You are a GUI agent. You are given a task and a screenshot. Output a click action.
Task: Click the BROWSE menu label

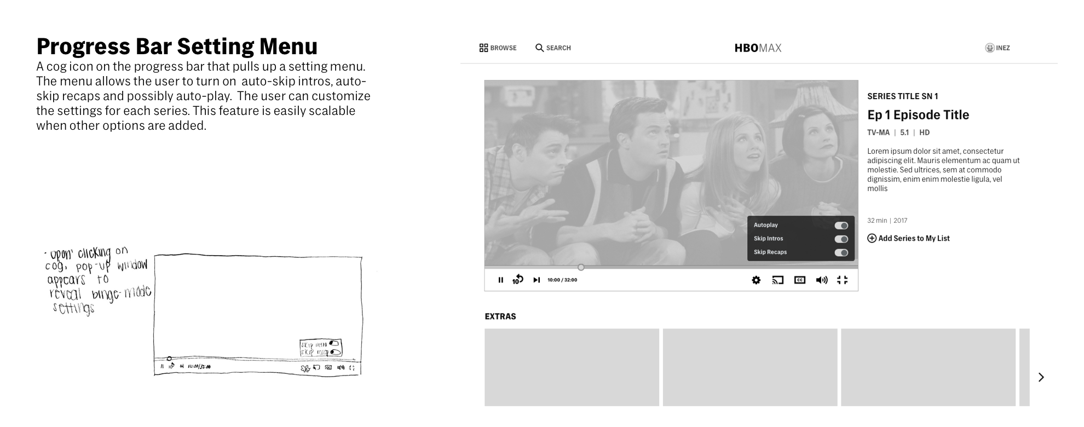pyautogui.click(x=503, y=48)
